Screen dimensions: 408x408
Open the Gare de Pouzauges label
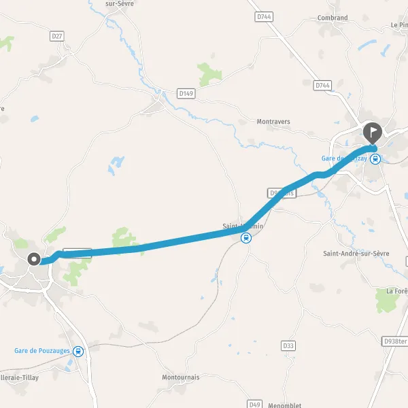click(x=42, y=351)
